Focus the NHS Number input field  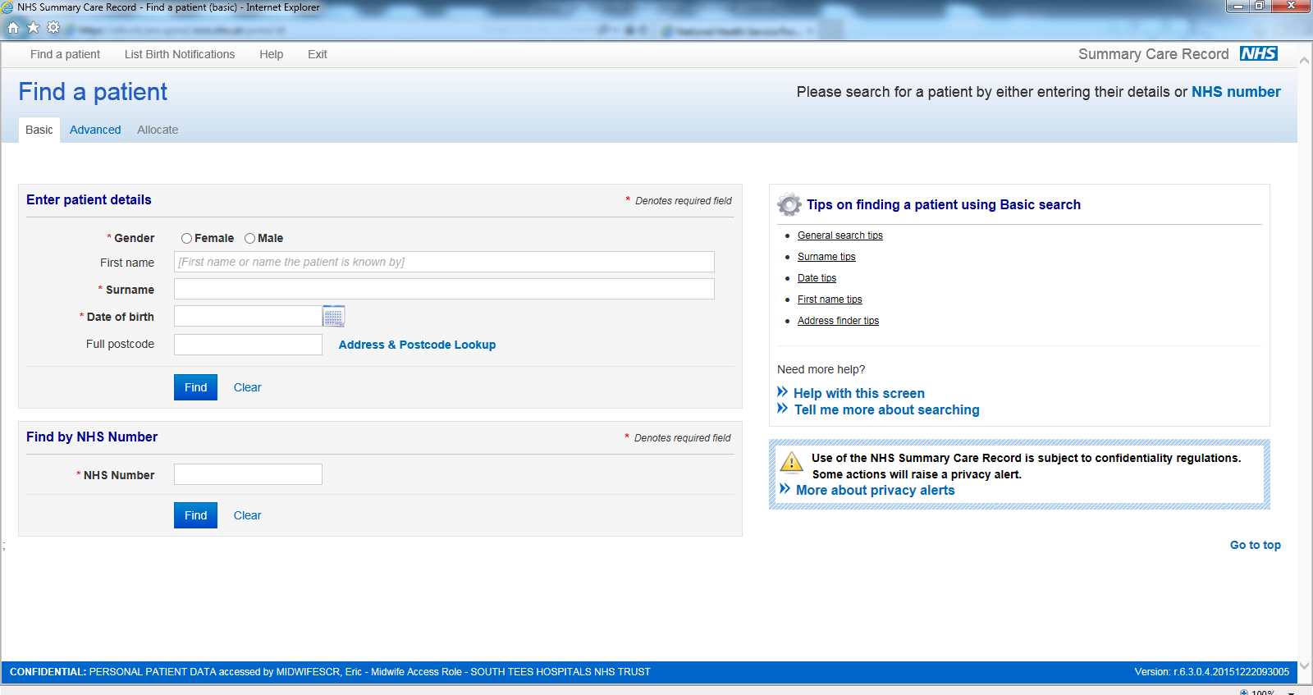pos(248,474)
